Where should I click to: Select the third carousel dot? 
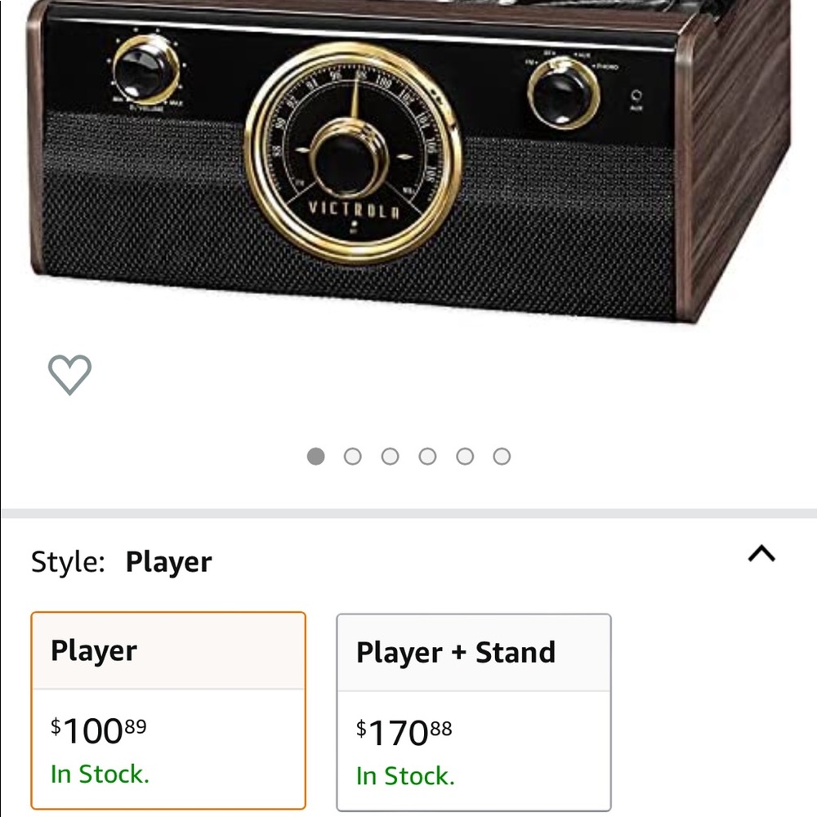pyautogui.click(x=391, y=457)
